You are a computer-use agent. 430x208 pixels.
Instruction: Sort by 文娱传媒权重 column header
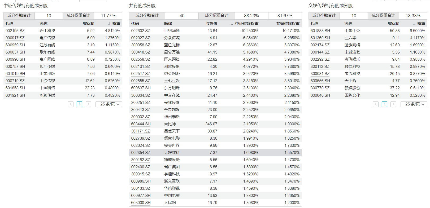[x=288, y=24]
